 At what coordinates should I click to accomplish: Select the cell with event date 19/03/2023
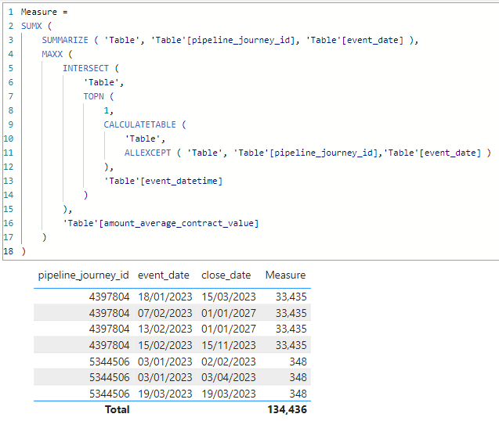[x=165, y=394]
